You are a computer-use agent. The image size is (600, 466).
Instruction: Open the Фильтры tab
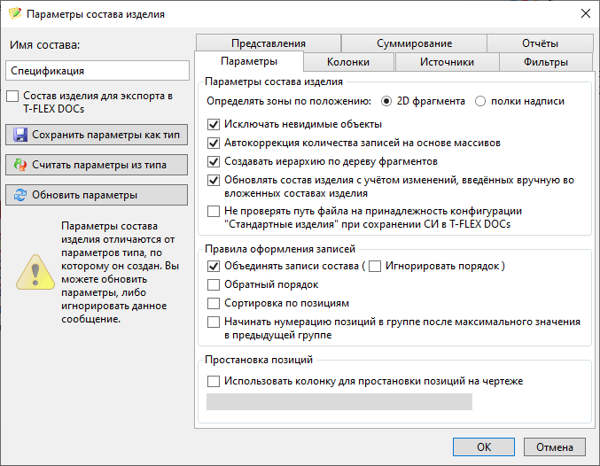(546, 62)
